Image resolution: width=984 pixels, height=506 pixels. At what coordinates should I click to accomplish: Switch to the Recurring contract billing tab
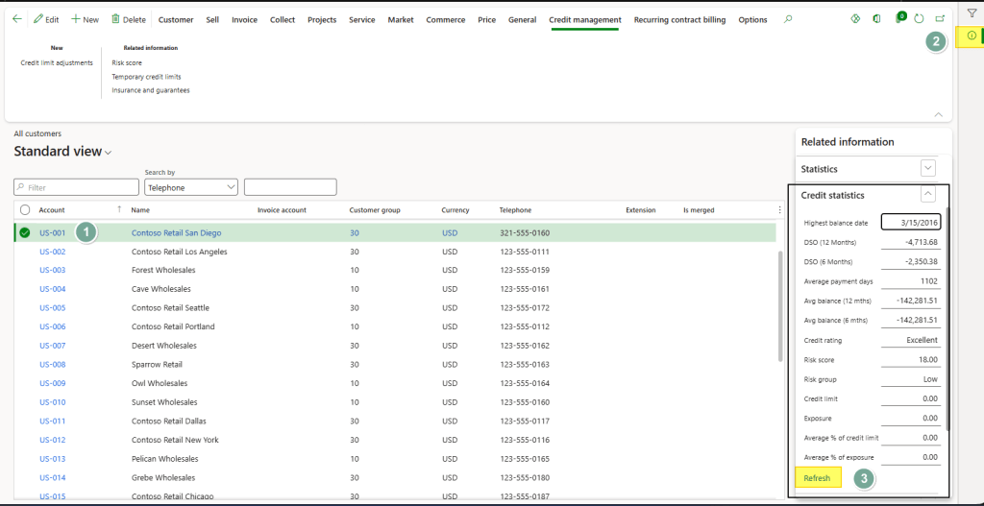coord(679,19)
